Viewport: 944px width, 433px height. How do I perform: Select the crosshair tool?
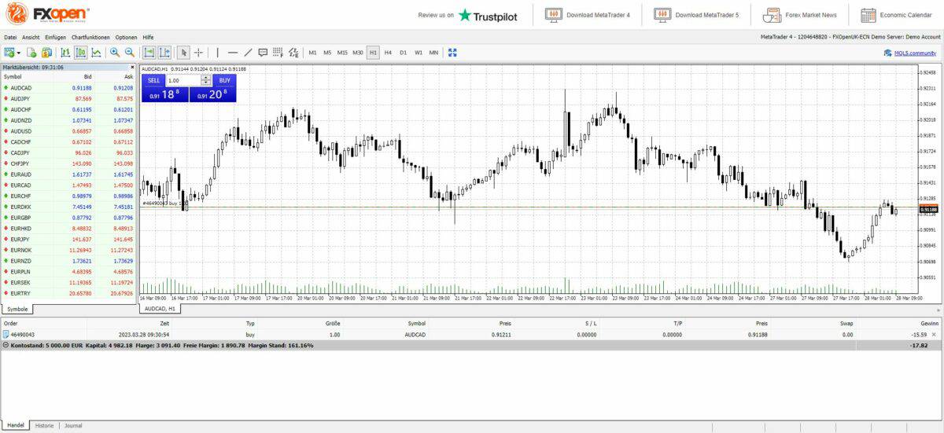(198, 53)
